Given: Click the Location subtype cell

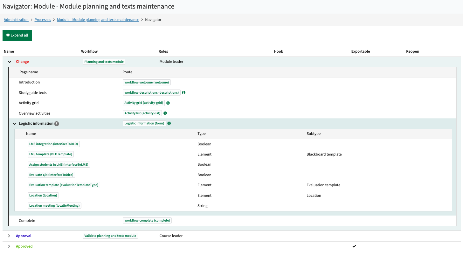Looking at the screenshot, I should point(314,196).
